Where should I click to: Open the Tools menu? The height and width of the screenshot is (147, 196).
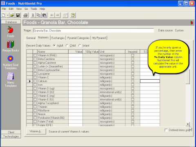[33, 9]
